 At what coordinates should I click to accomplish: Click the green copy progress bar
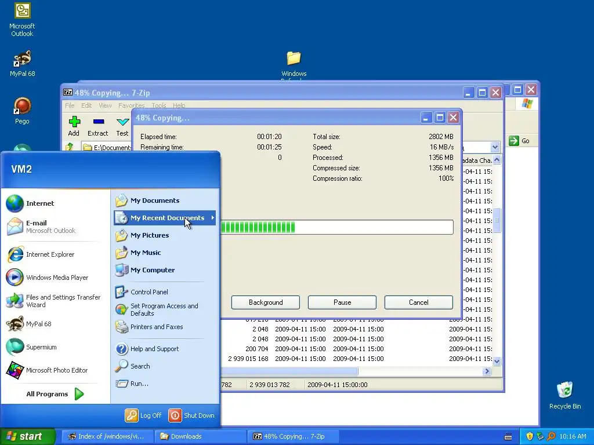(x=337, y=227)
